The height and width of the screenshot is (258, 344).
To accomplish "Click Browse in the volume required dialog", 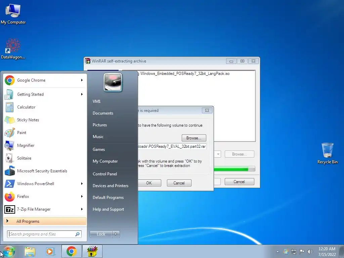I will (x=194, y=138).
